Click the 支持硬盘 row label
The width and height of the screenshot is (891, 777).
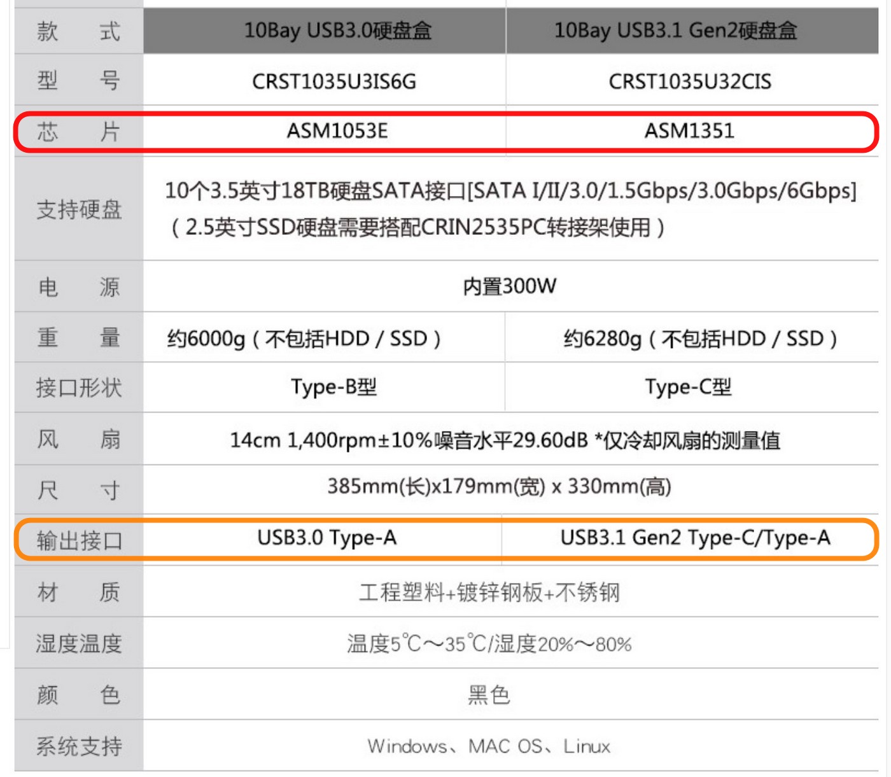[79, 209]
